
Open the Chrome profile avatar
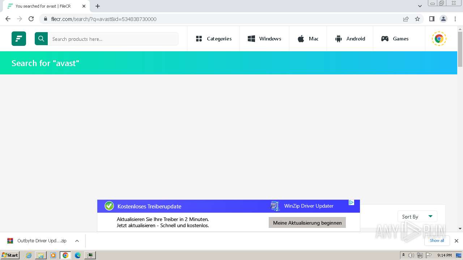pos(443,19)
